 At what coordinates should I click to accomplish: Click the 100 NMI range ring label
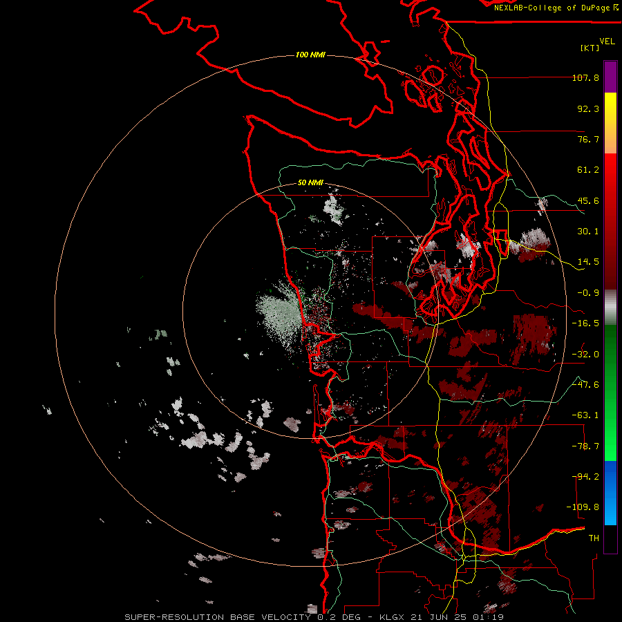tap(310, 55)
